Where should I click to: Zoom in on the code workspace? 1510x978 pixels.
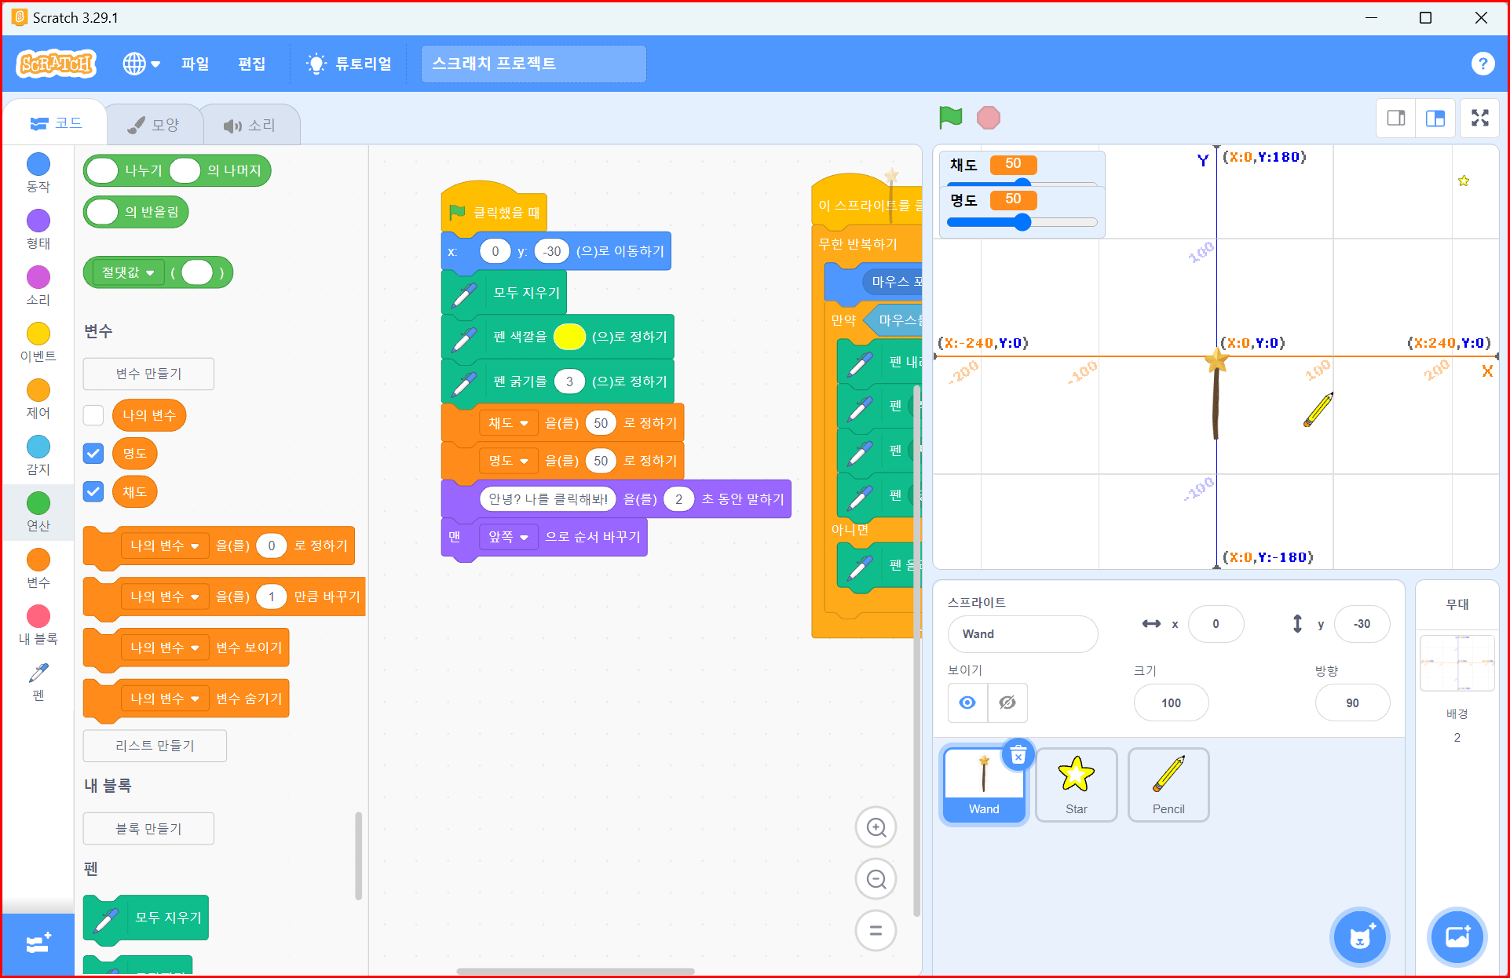pos(876,827)
